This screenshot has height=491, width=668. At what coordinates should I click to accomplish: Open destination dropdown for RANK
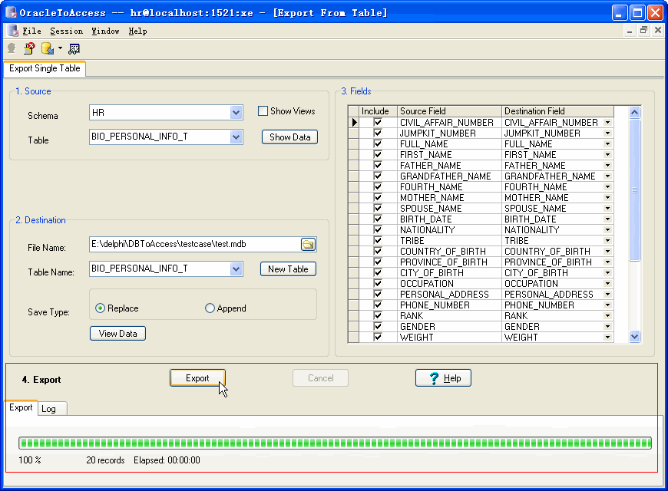coord(608,315)
